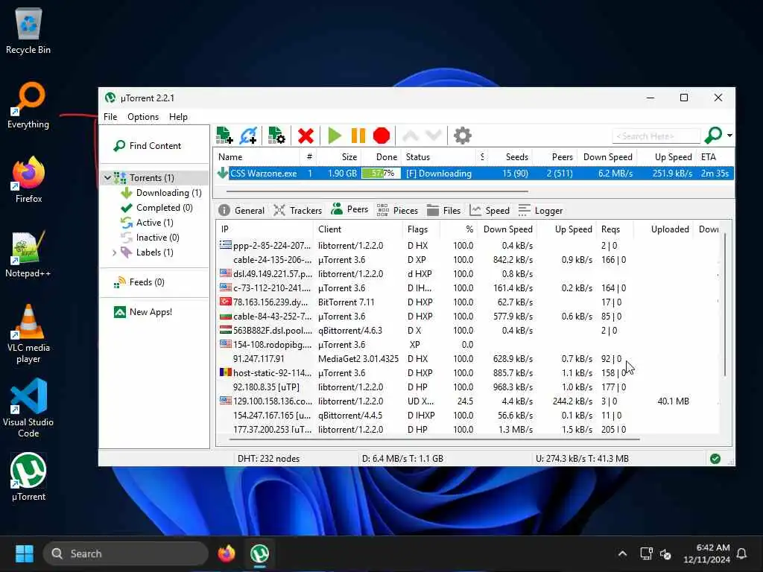Screen dimensions: 763x572
Task: Click the green network status checkmark icon
Action: (715, 459)
